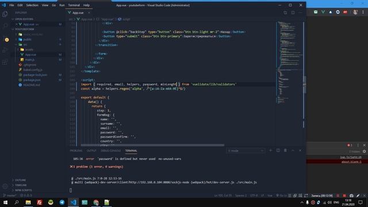
Task: Split the terminal panel
Action: pyautogui.click(x=278, y=151)
